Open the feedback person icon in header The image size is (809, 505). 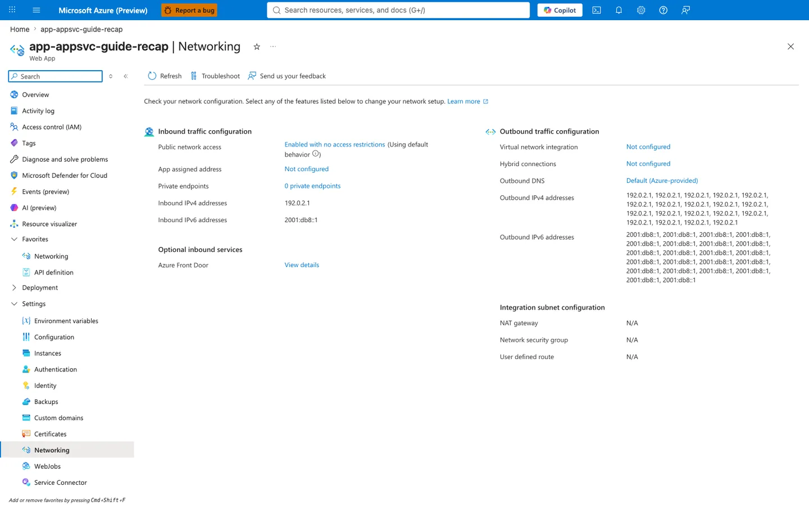[x=685, y=10]
